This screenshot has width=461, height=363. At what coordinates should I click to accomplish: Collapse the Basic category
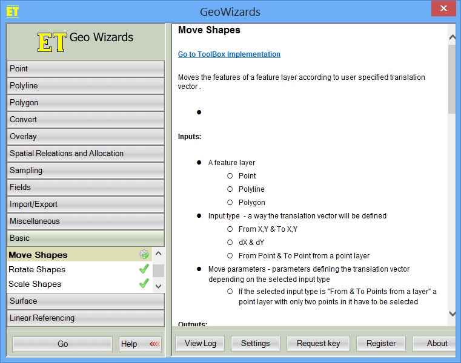coord(85,238)
